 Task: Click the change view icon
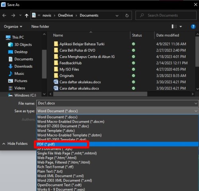click(x=174, y=27)
